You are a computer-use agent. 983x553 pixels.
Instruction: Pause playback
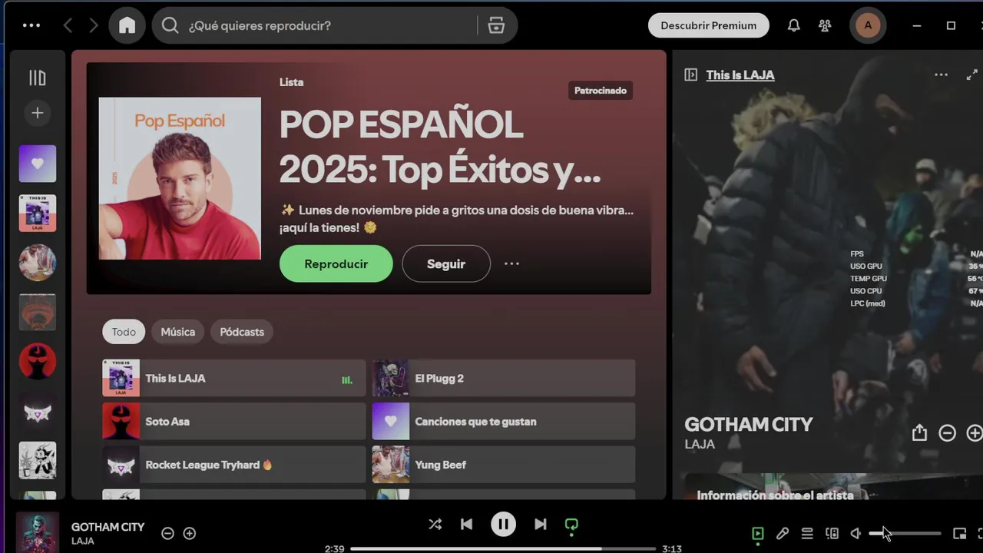[503, 525]
